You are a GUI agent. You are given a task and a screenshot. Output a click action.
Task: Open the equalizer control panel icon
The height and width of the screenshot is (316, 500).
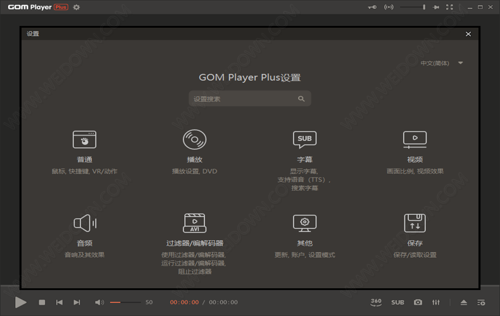click(436, 302)
